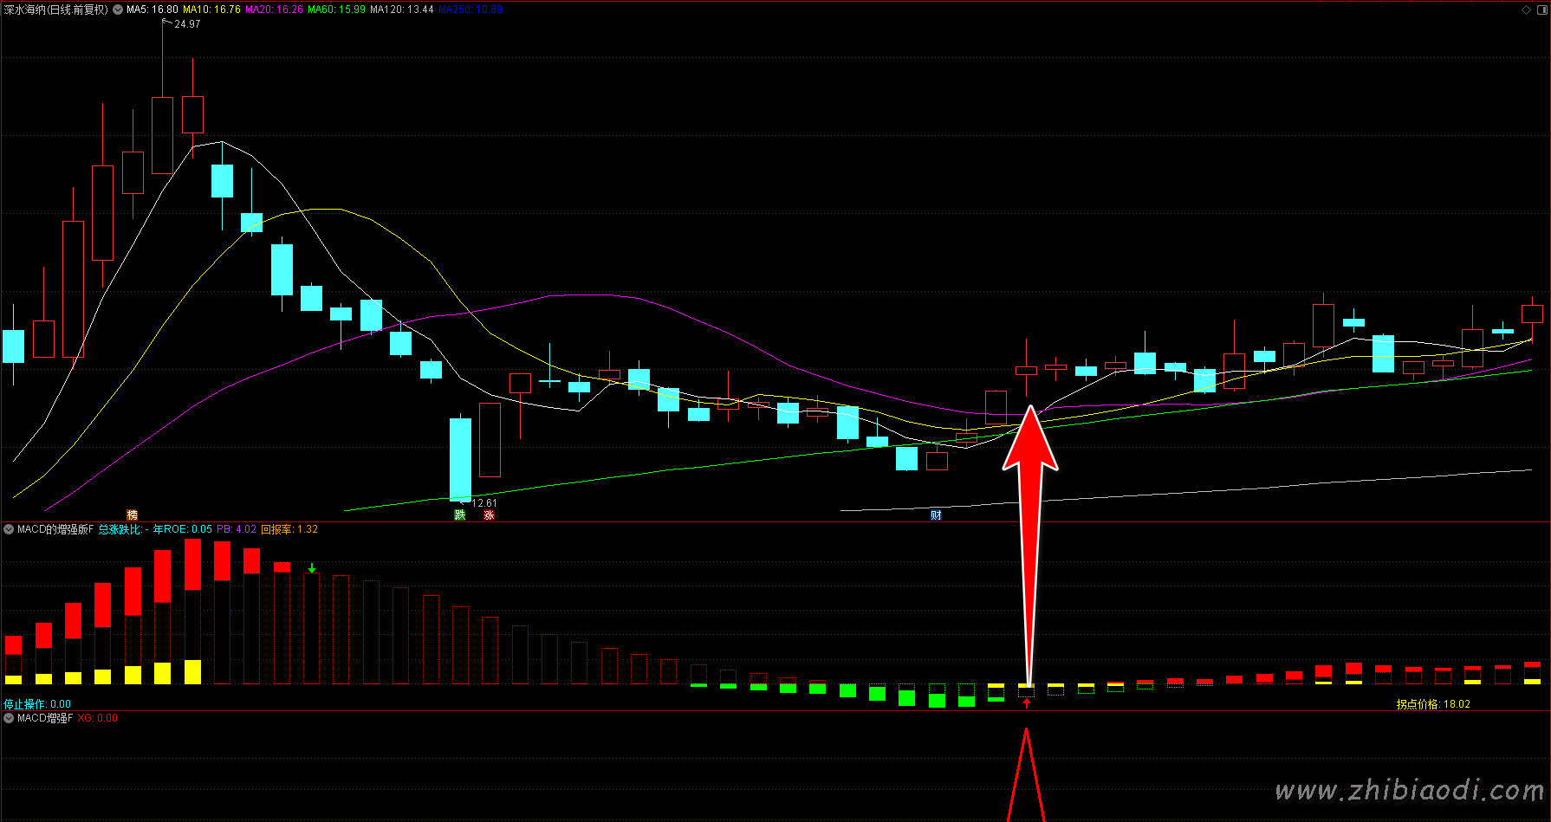The height and width of the screenshot is (822, 1551).
Task: Collapse the MACD的增强版F indicator expander
Action: tap(9, 529)
